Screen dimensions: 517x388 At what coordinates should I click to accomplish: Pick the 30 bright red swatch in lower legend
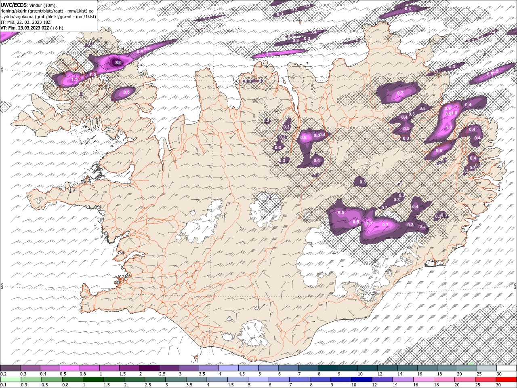point(506,380)
